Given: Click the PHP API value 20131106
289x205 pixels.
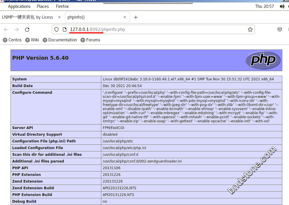Looking at the screenshot, I should pos(111,168).
